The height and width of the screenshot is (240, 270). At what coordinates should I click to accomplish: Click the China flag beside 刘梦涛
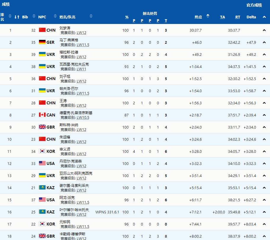pos(42,30)
